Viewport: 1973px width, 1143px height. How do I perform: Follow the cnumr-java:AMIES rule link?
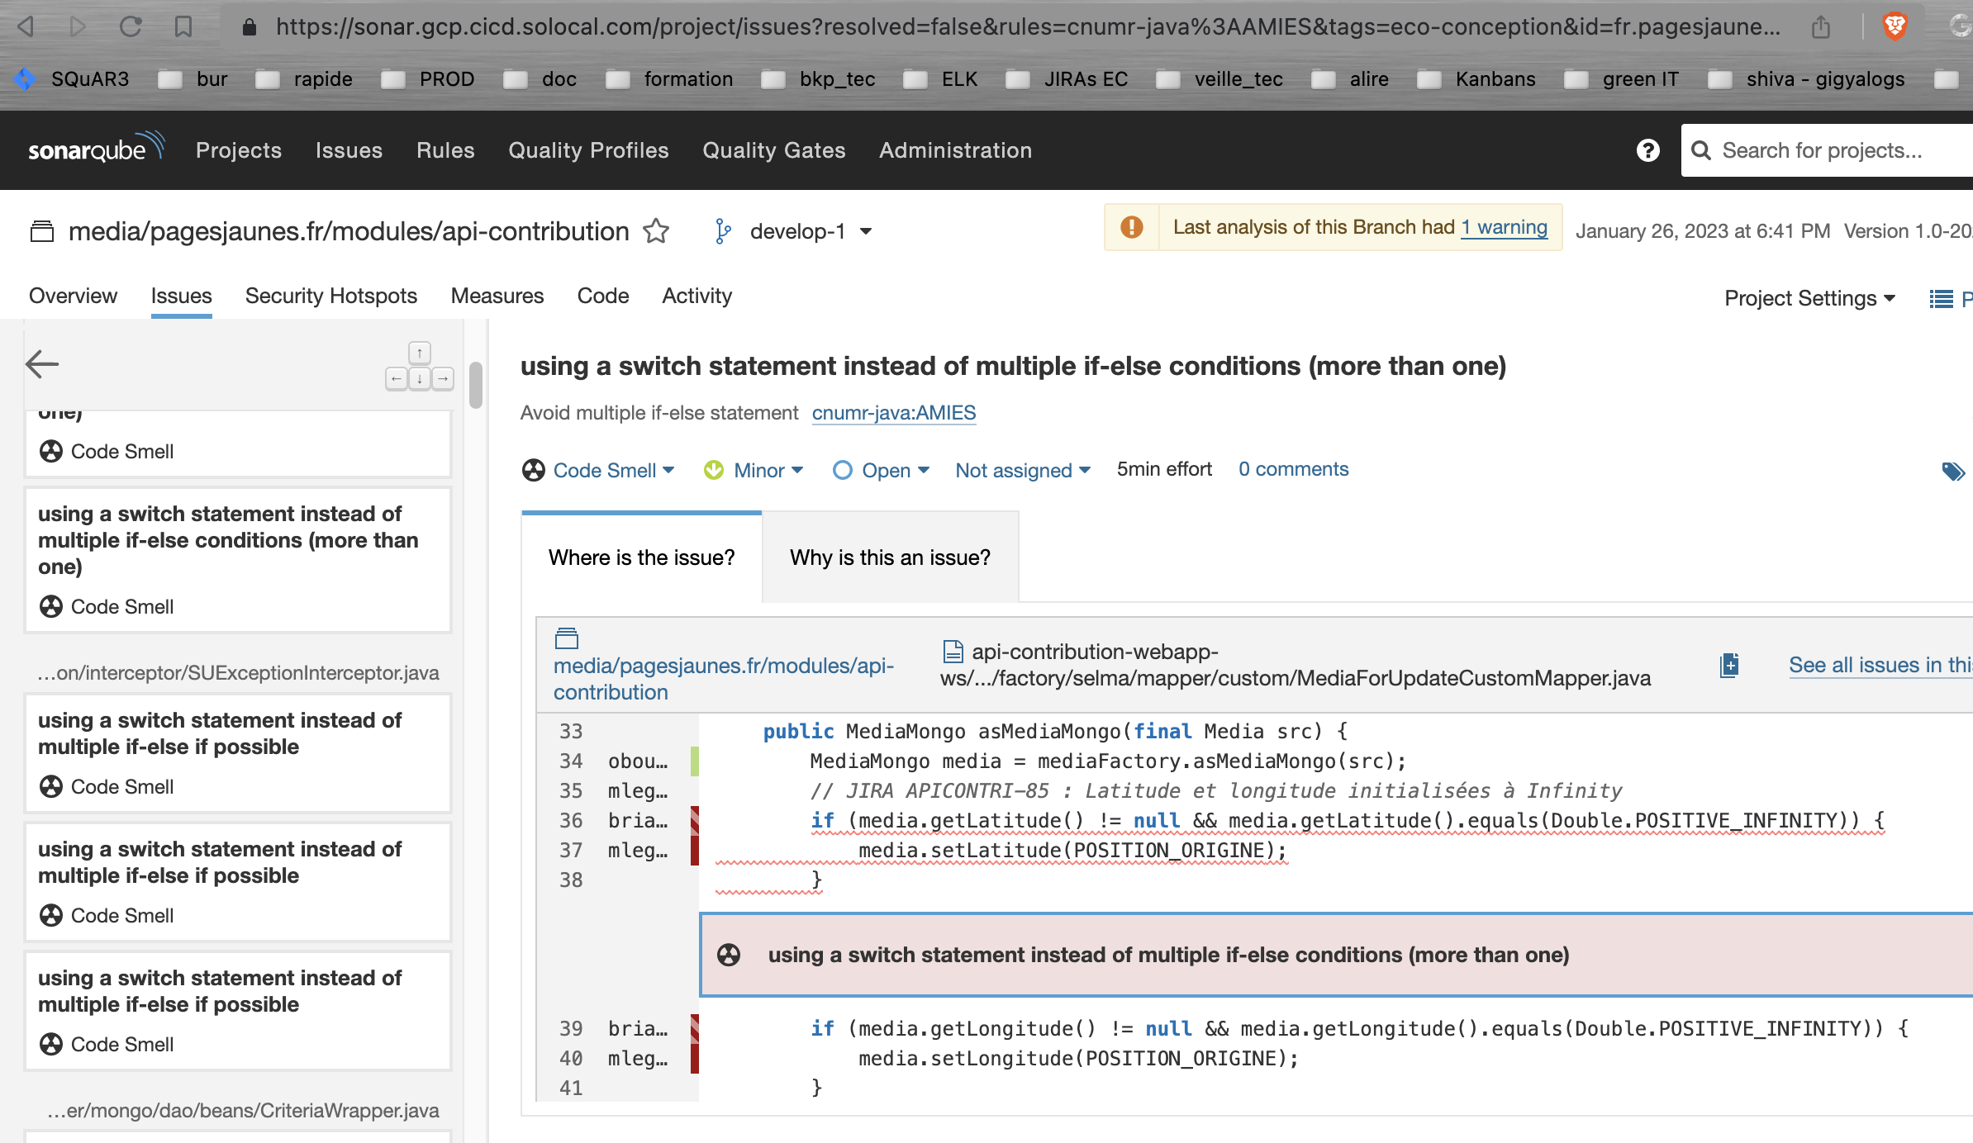pyautogui.click(x=893, y=412)
